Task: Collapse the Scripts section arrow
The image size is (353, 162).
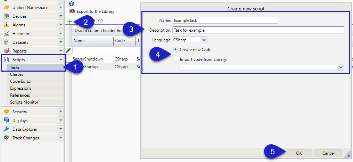Action: tap(61, 60)
